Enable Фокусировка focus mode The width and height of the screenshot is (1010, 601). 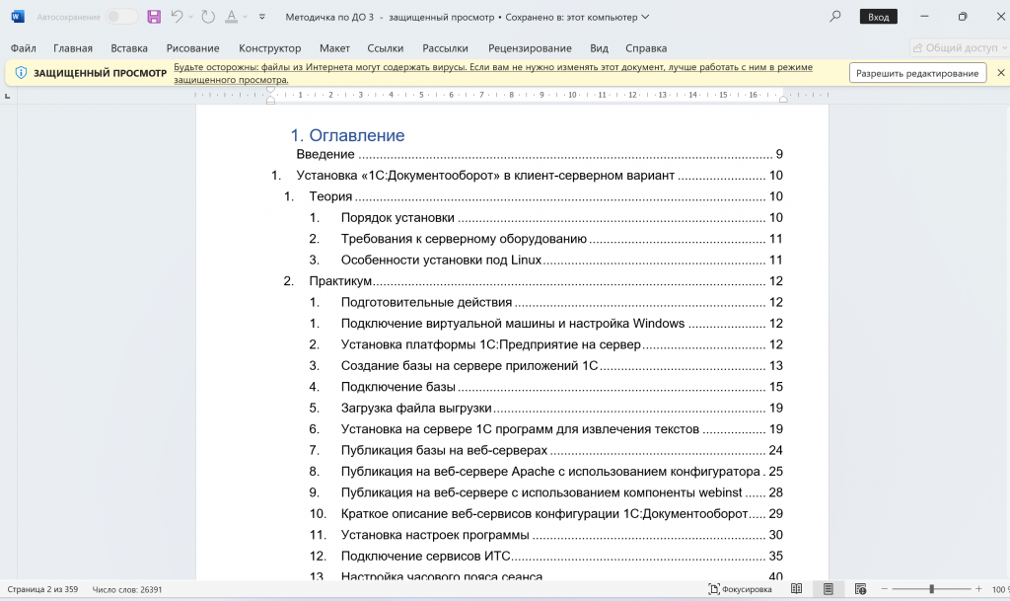[740, 589]
